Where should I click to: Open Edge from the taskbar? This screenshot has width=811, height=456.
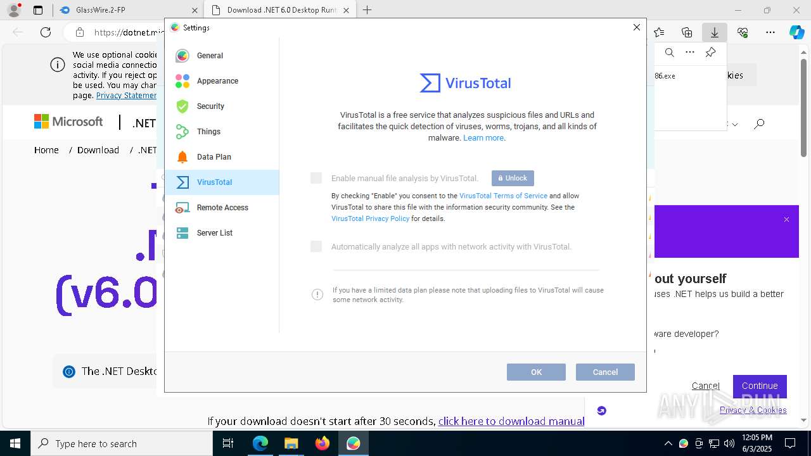point(260,443)
